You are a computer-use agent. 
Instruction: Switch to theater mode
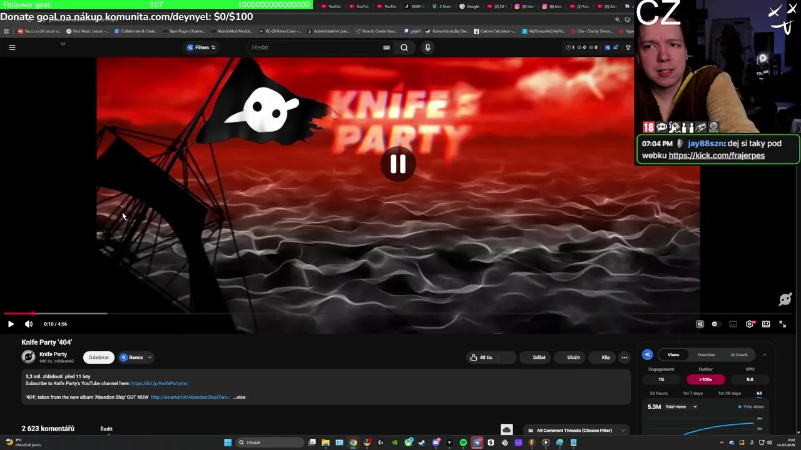766,324
